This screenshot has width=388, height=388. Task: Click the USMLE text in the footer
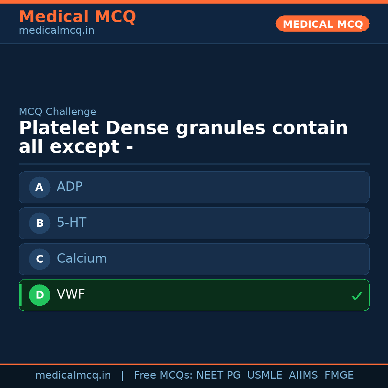(264, 375)
